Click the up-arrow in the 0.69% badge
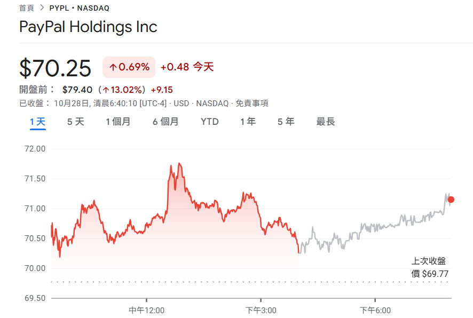The height and width of the screenshot is (318, 473). pos(113,67)
